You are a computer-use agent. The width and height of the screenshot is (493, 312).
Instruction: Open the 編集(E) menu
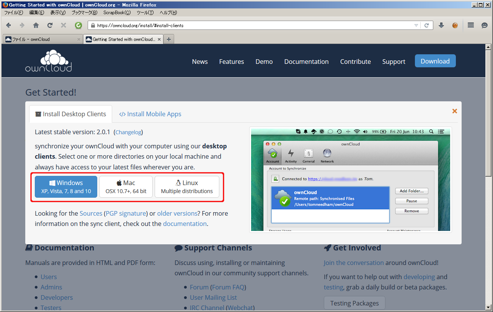[x=37, y=13]
